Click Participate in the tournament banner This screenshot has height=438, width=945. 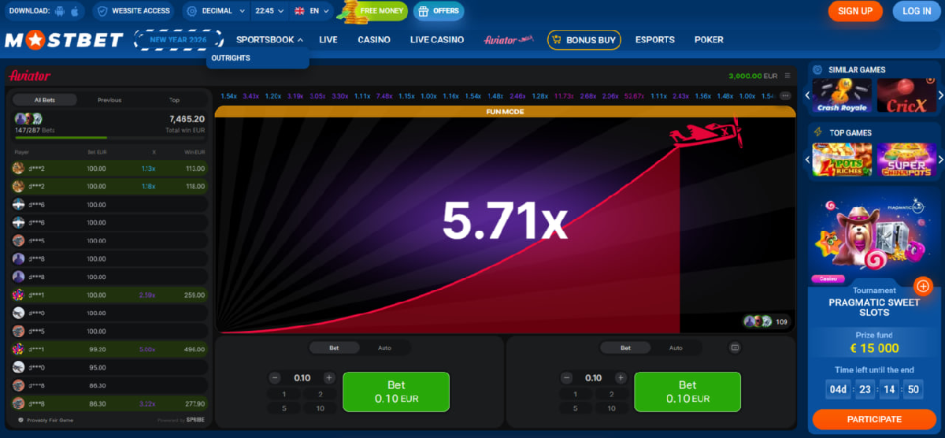coord(875,419)
